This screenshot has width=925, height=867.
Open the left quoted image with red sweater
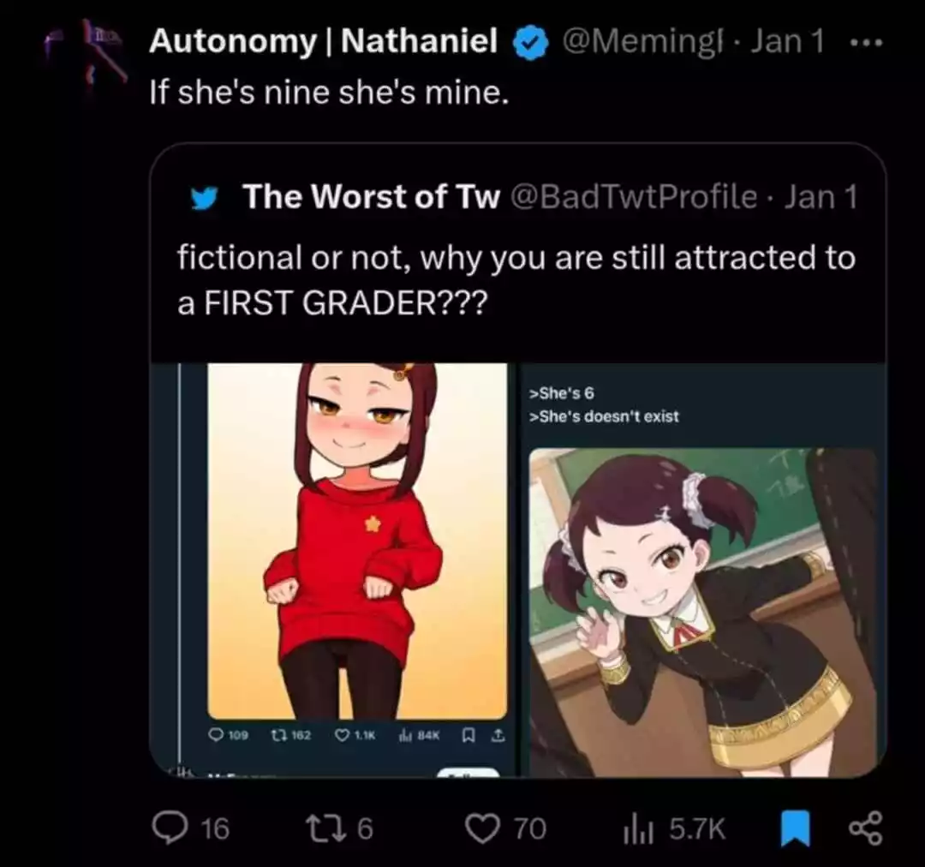[357, 541]
